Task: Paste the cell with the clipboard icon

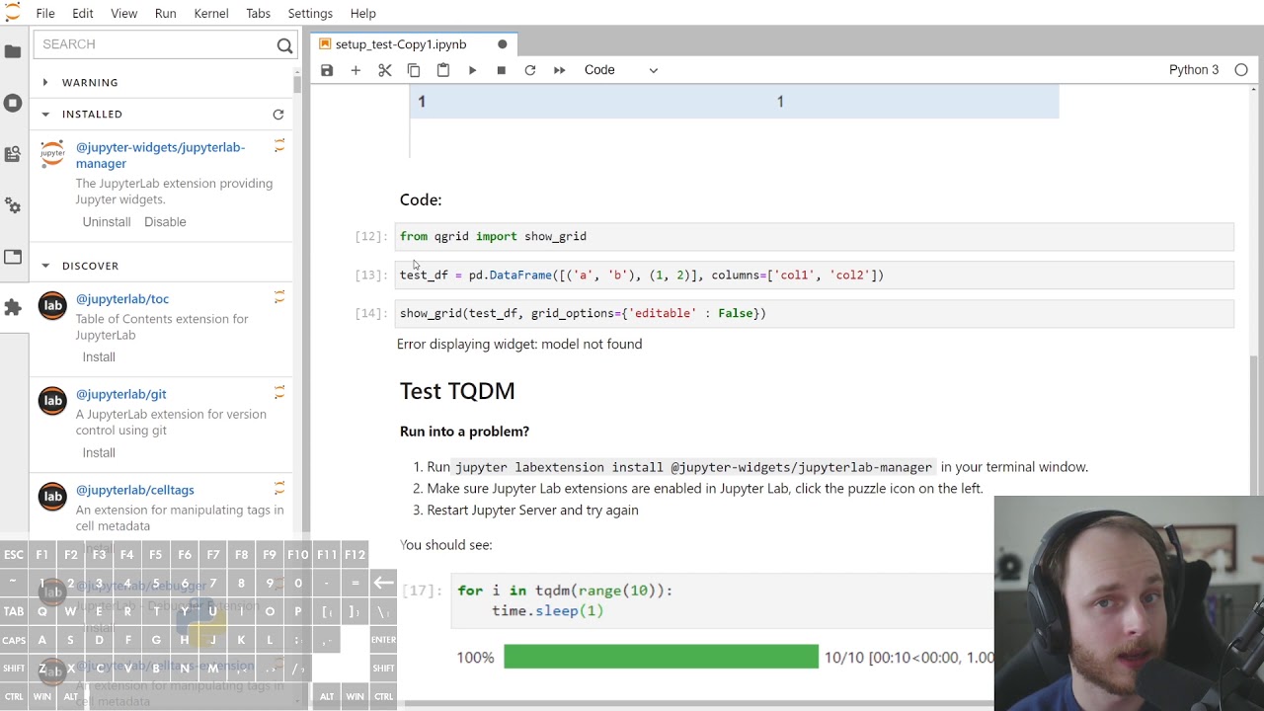Action: [x=443, y=70]
